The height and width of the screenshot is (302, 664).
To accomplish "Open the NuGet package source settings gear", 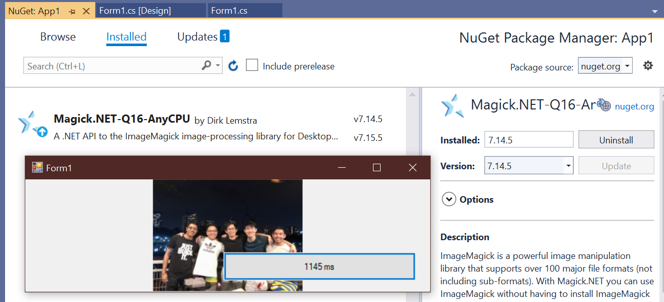I will 648,65.
